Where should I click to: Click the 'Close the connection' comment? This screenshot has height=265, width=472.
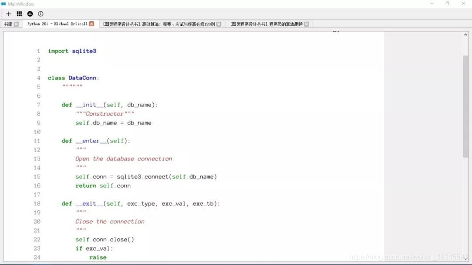[110, 221]
